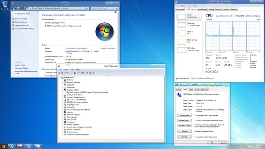
Task: Select Monitors in the device tree
Action: pyautogui.click(x=70, y=112)
